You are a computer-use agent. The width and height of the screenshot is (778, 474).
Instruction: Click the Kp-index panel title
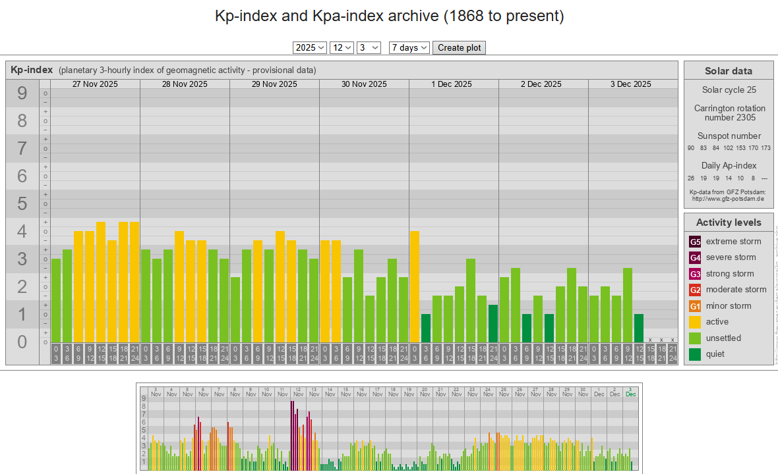coord(32,70)
